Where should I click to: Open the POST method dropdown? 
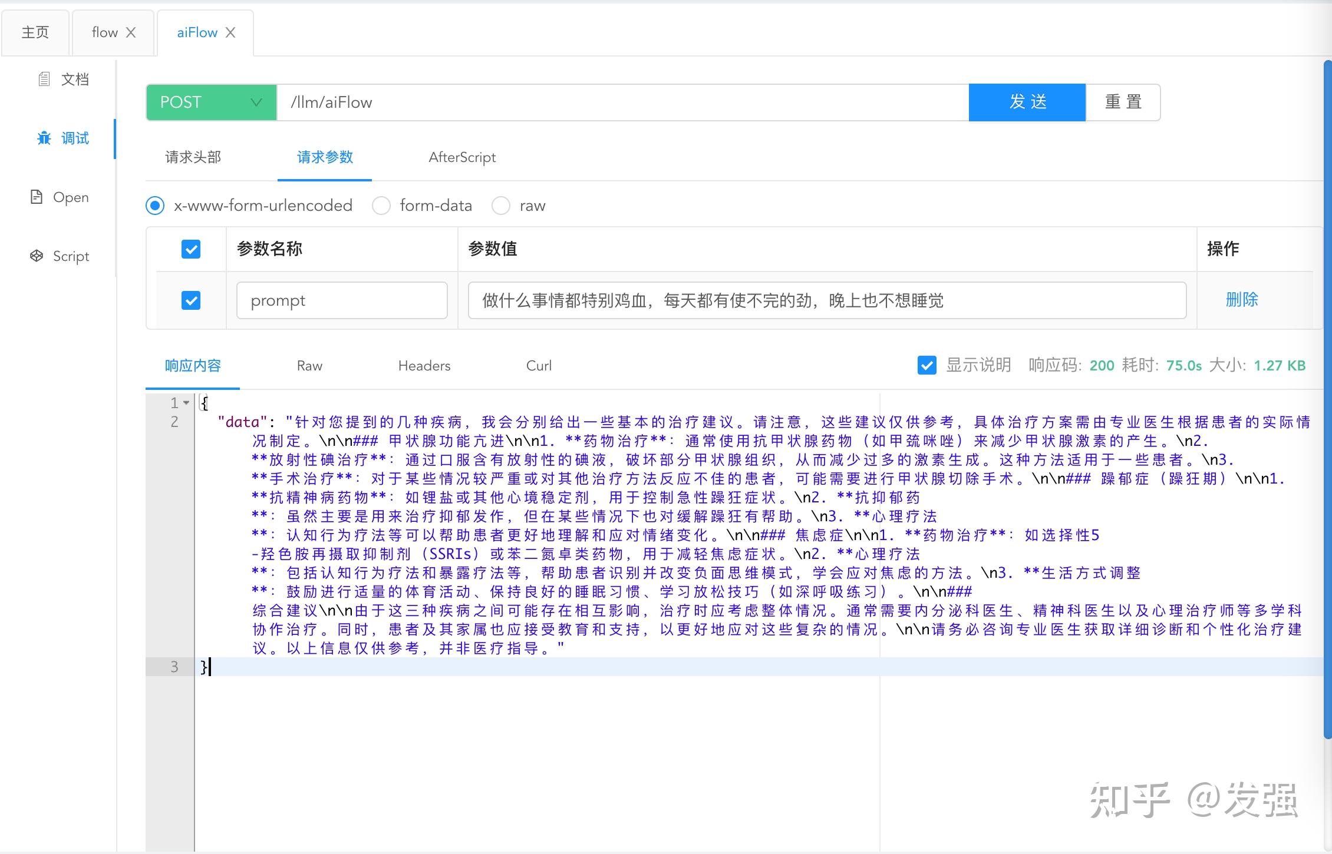pyautogui.click(x=211, y=102)
